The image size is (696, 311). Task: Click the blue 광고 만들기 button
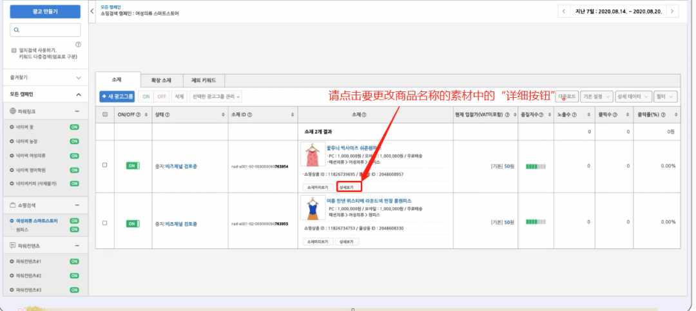click(45, 12)
